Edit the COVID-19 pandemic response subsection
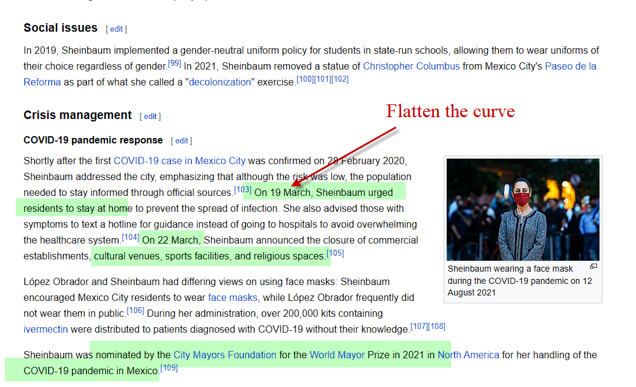 [x=182, y=140]
